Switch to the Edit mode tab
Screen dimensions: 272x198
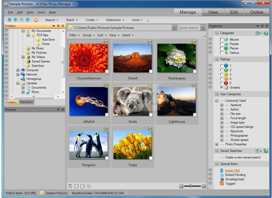click(x=234, y=12)
